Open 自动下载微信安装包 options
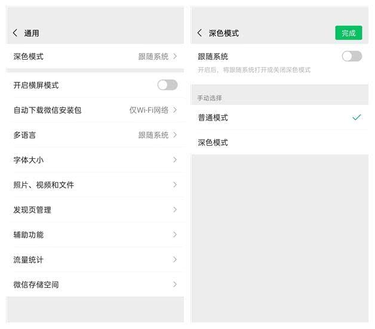 point(96,110)
